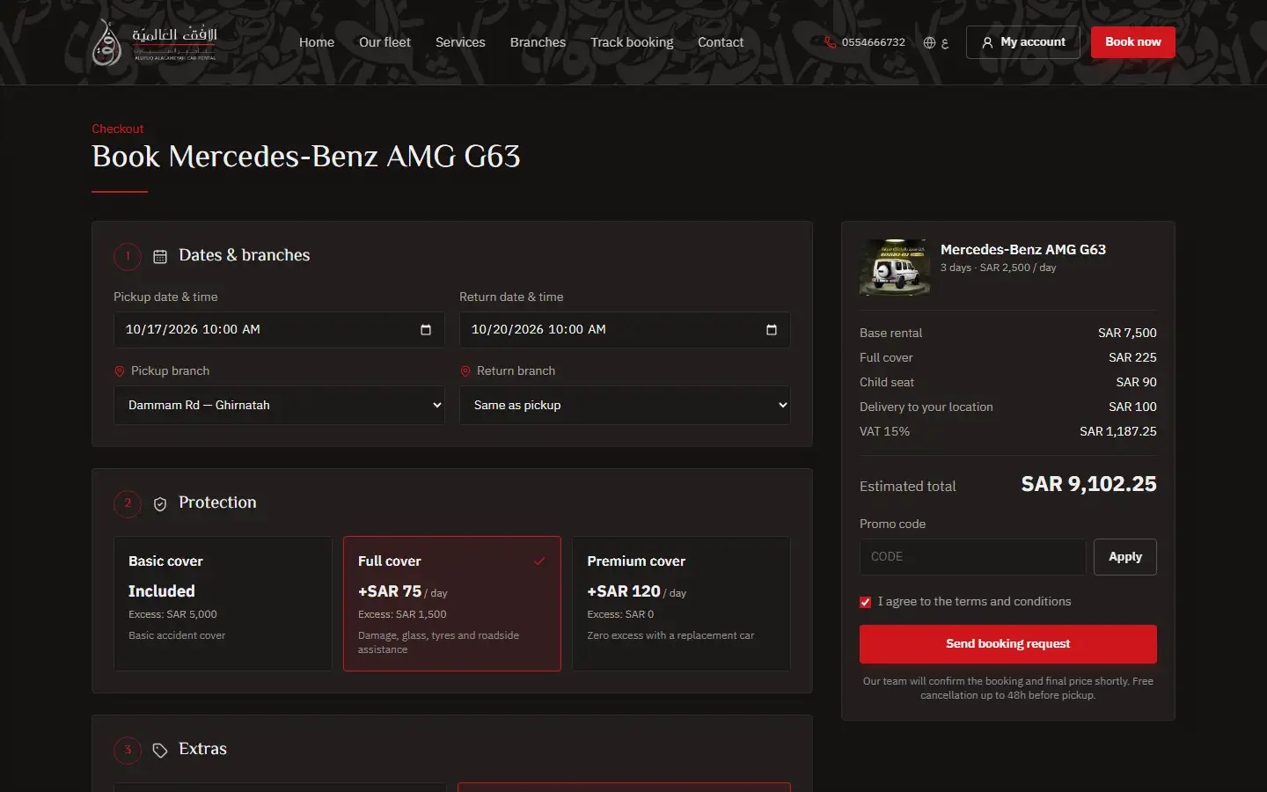Open the Mercedes-Benz AMG G63 thumbnail
The width and height of the screenshot is (1267, 792).
click(x=895, y=267)
